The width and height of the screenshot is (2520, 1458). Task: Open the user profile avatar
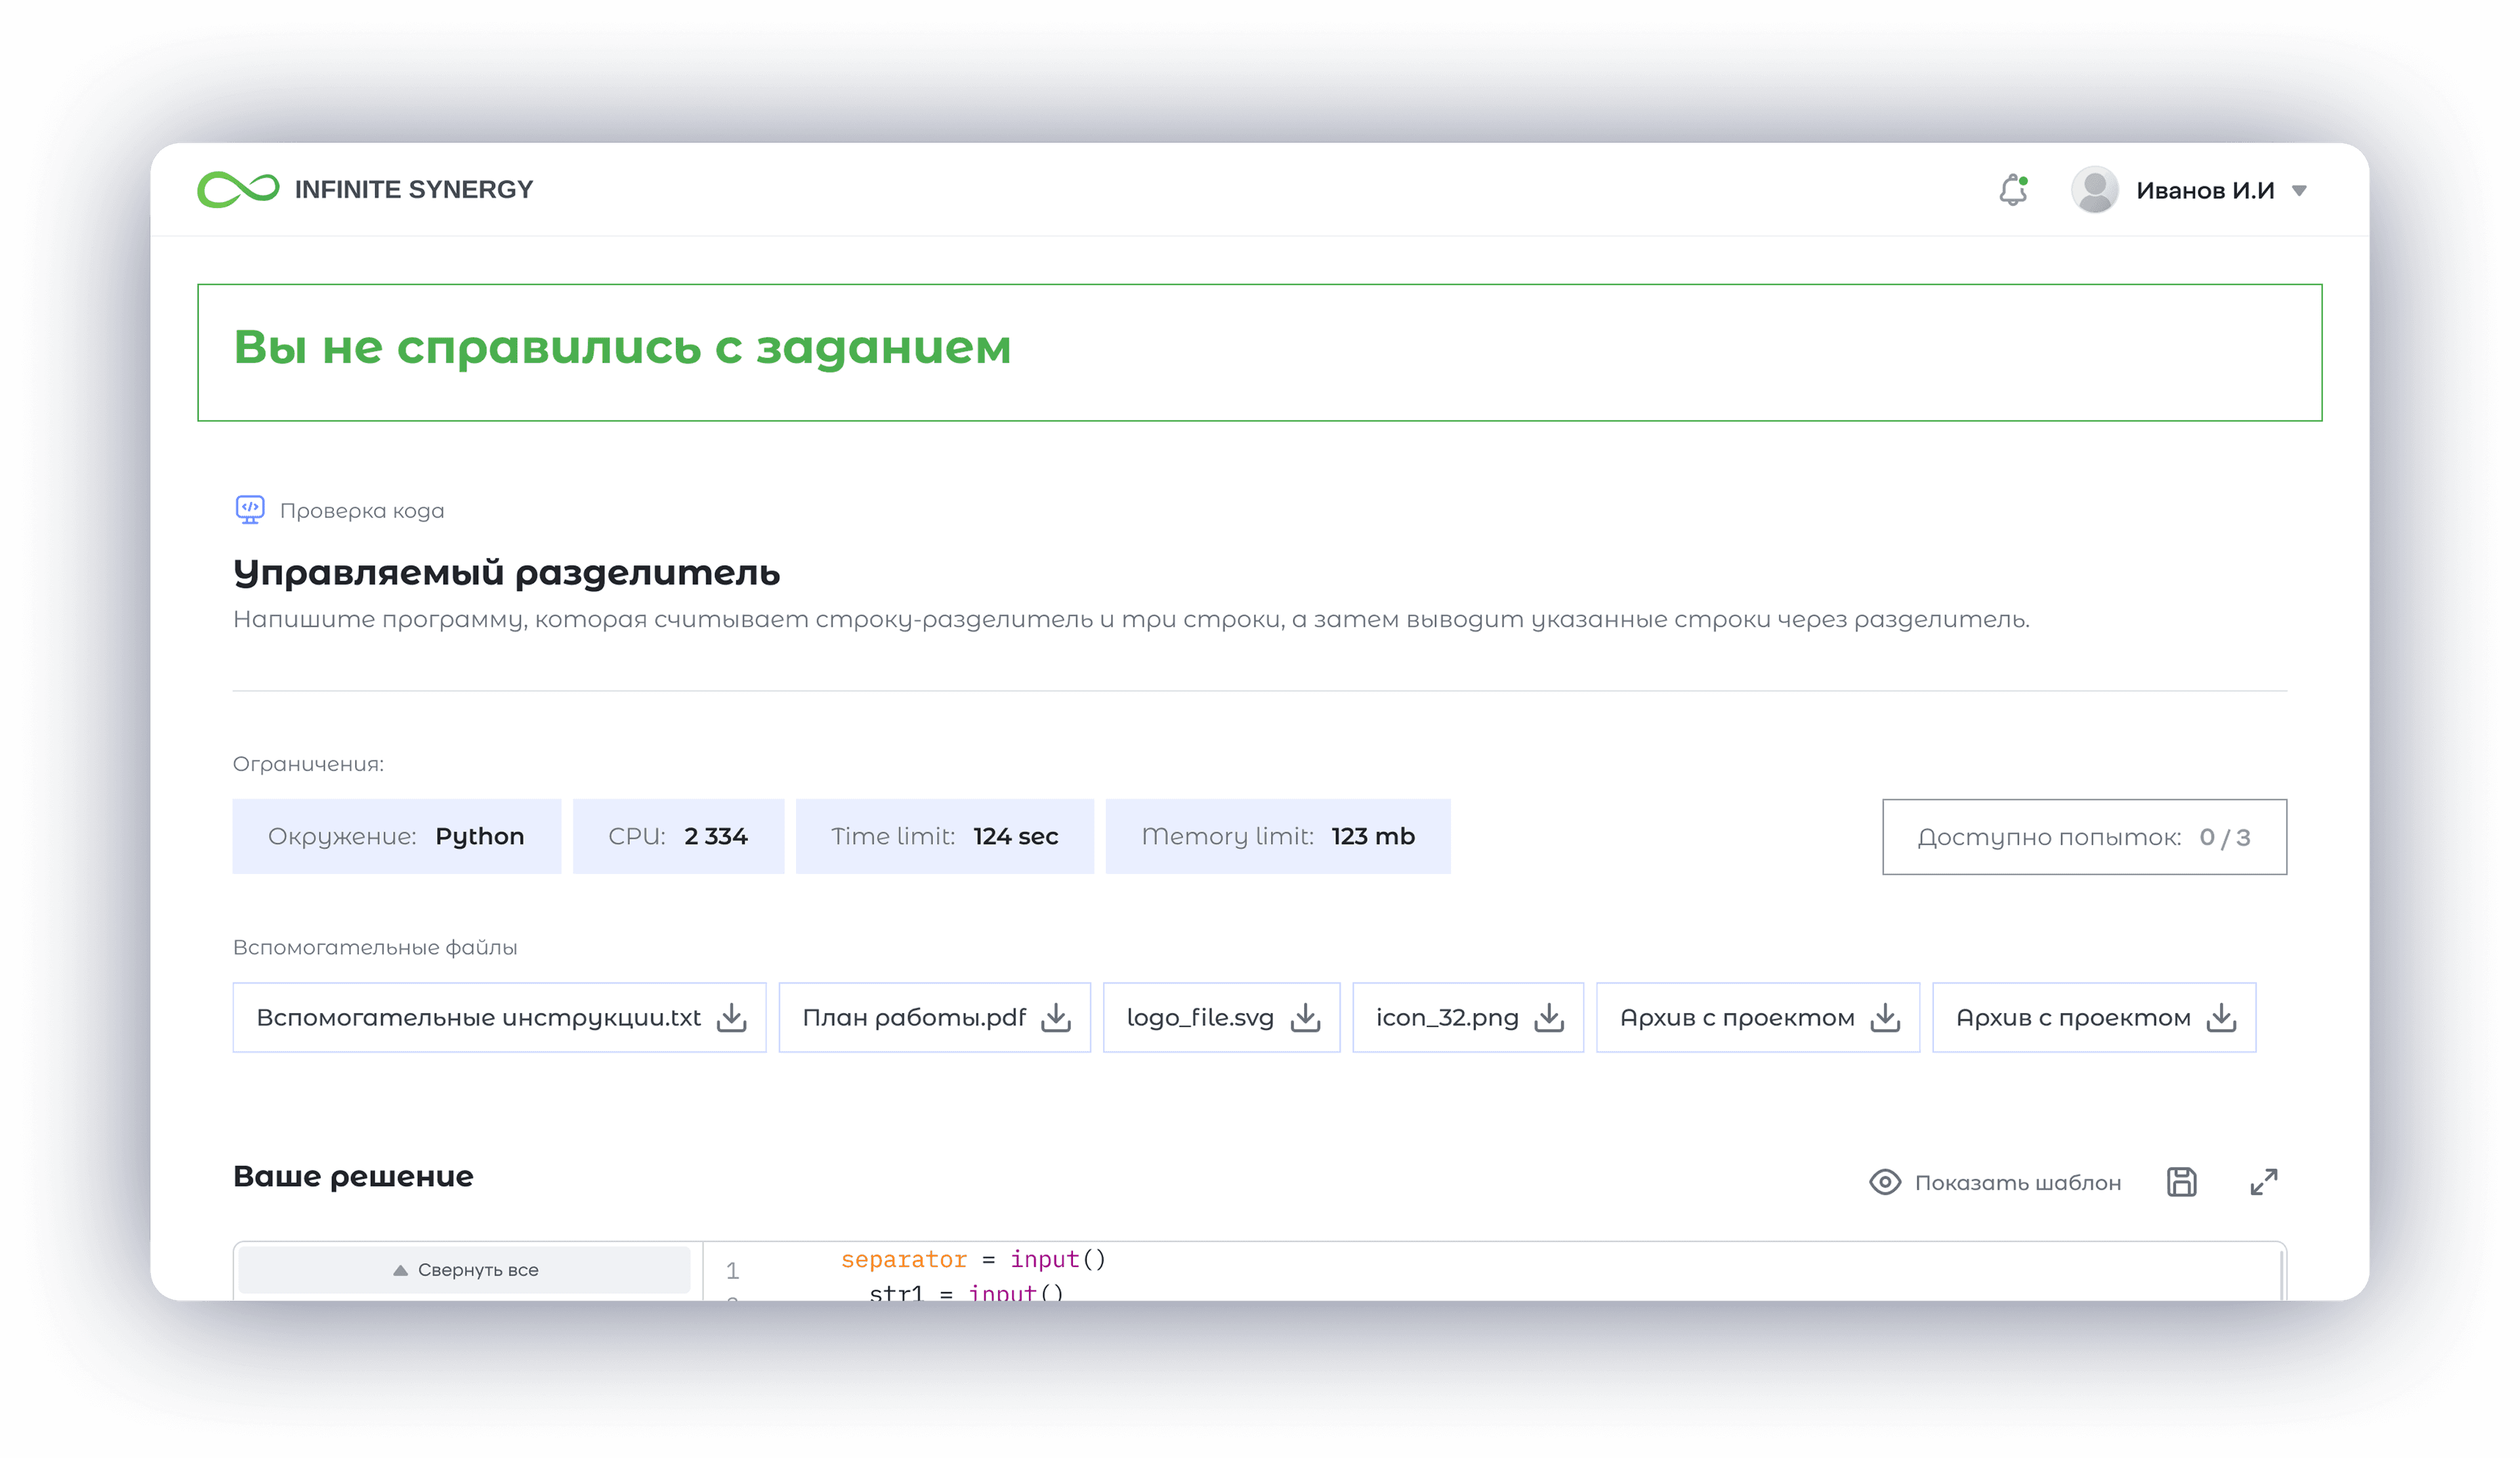click(x=2096, y=189)
